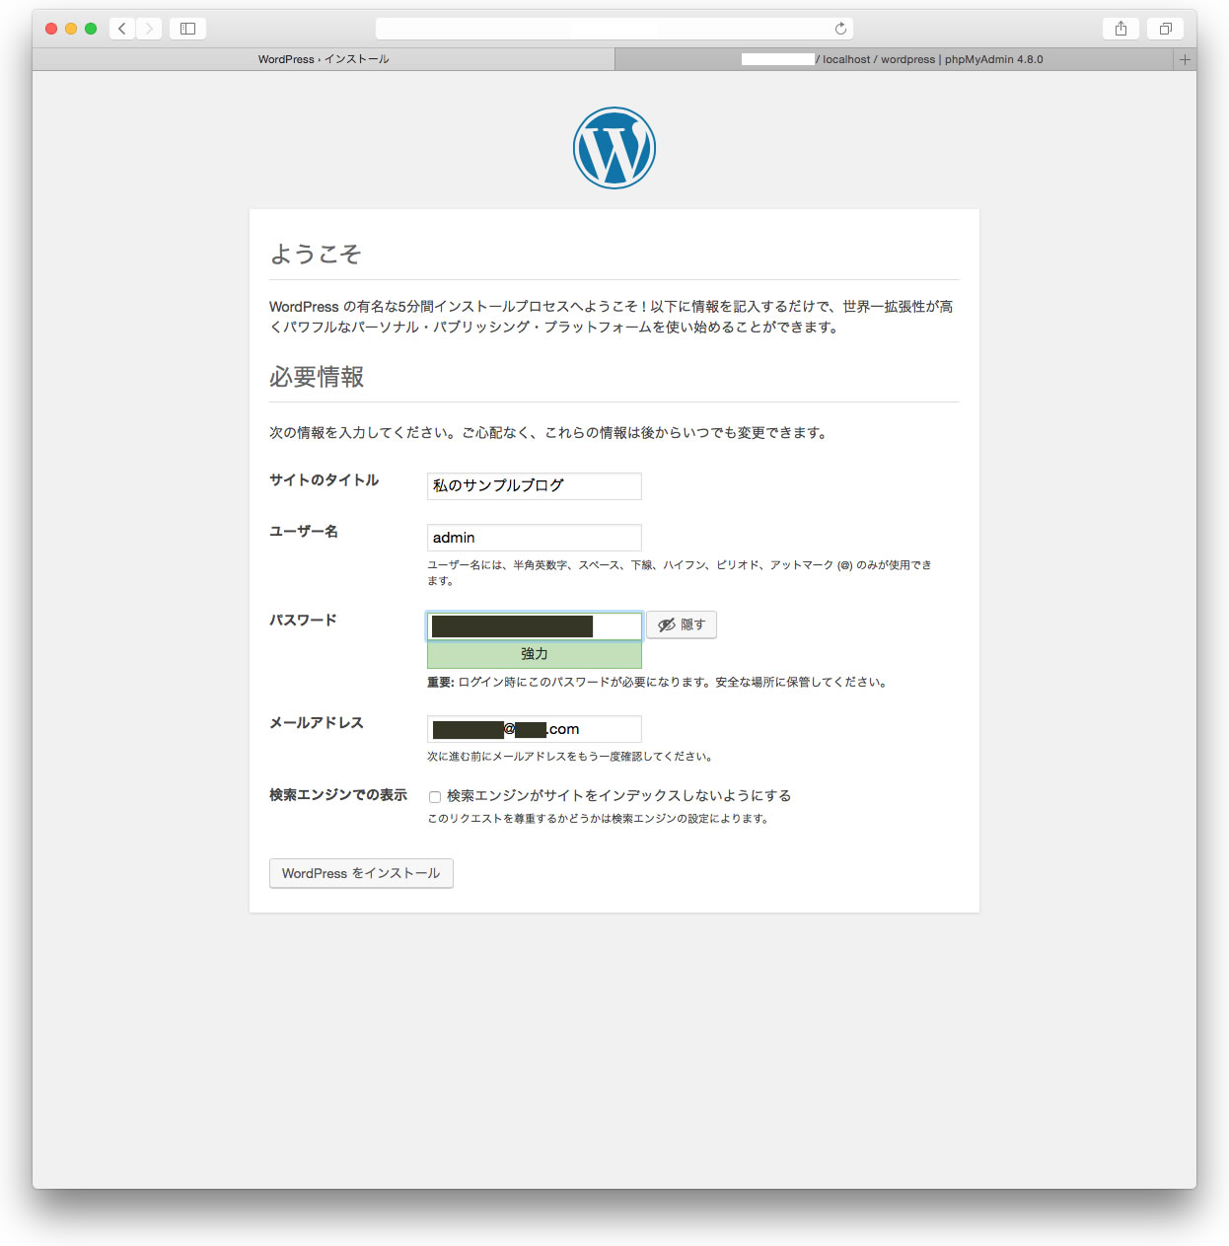Open the Share icon in Safari toolbar
The width and height of the screenshot is (1229, 1246).
(1121, 29)
